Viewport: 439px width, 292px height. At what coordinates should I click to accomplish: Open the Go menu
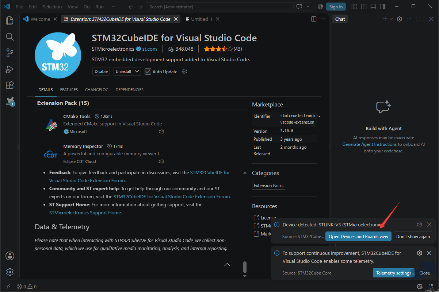point(87,7)
